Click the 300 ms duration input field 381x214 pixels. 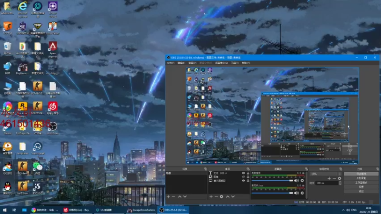(x=327, y=183)
